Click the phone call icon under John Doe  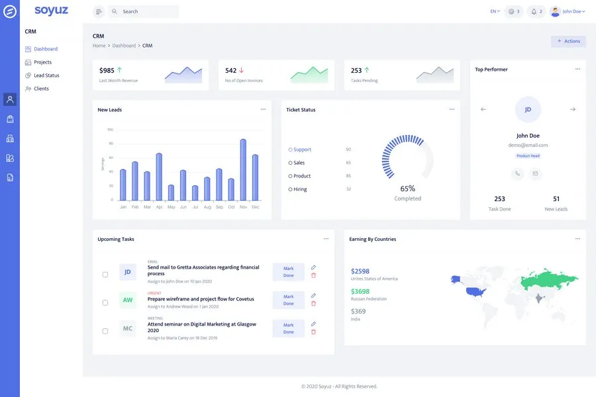click(518, 174)
